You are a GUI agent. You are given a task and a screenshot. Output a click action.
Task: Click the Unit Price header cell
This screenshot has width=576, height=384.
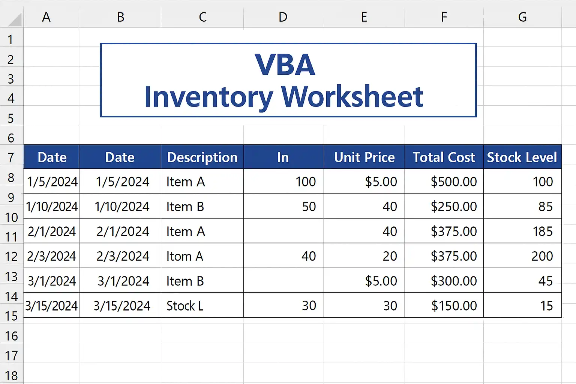[364, 157]
